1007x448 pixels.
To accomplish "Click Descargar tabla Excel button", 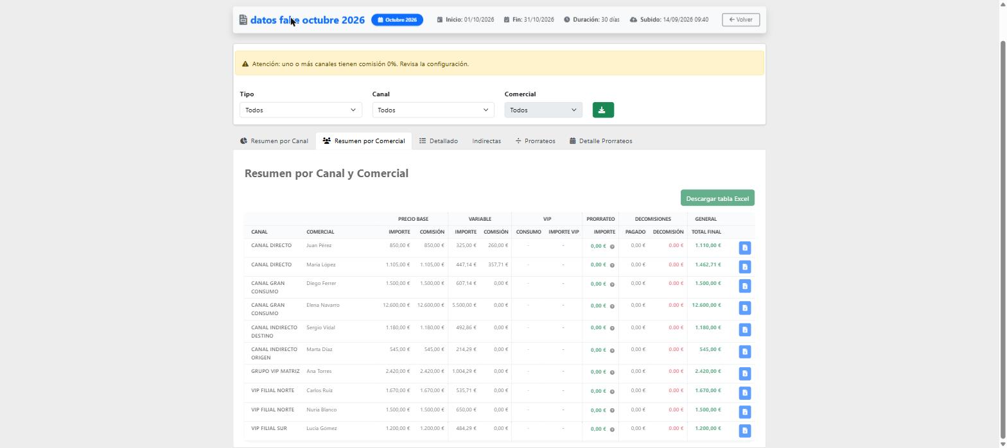I will coord(717,198).
